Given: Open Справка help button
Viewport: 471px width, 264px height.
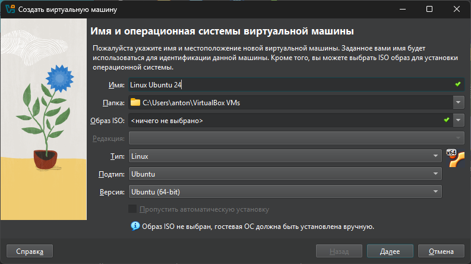Looking at the screenshot, I should coord(30,251).
